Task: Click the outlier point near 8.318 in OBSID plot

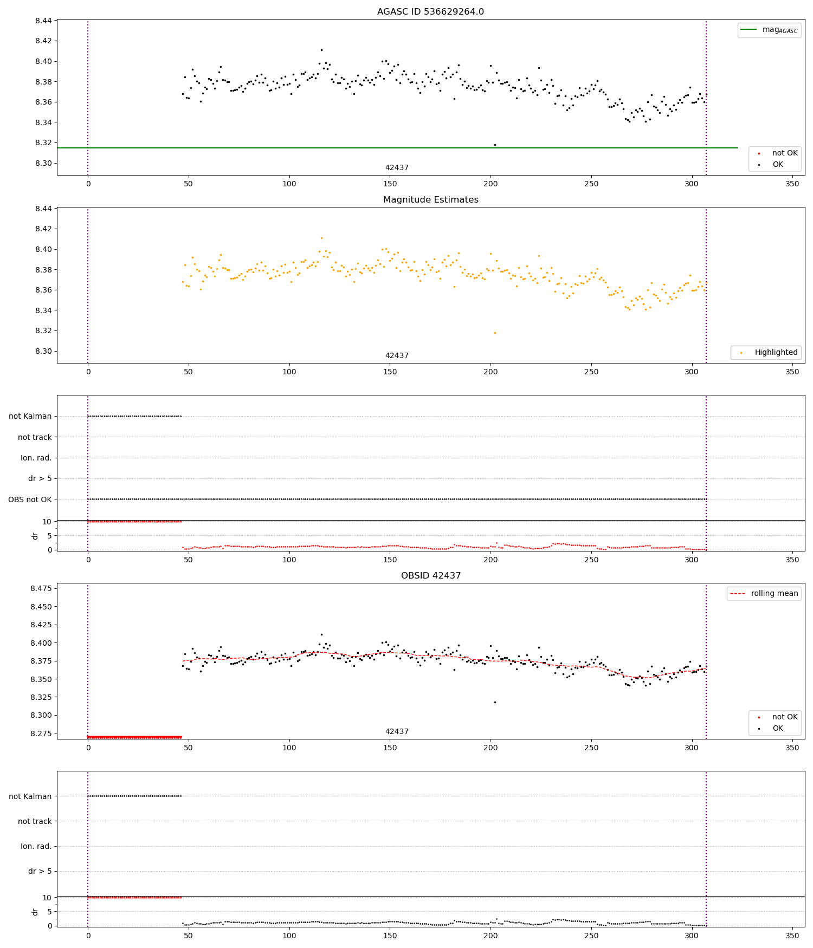Action: (x=495, y=703)
